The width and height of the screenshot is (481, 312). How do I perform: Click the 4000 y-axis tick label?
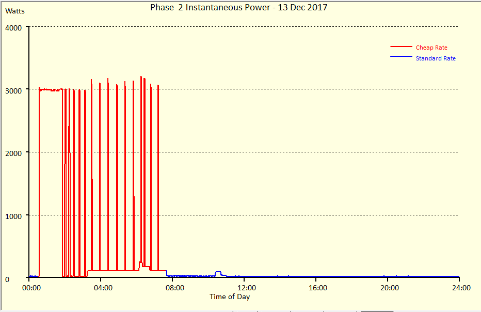pyautogui.click(x=13, y=27)
